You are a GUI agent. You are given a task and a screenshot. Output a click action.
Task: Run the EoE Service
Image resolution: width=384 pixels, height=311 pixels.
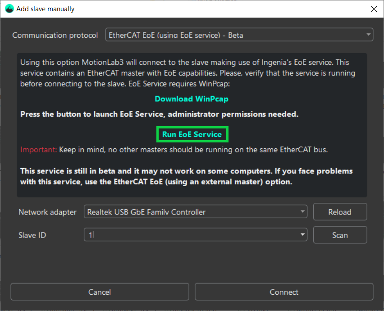coord(192,134)
